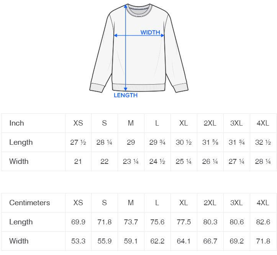Select the Centimeters header cell
The width and height of the screenshot is (277, 255).
[30, 203]
